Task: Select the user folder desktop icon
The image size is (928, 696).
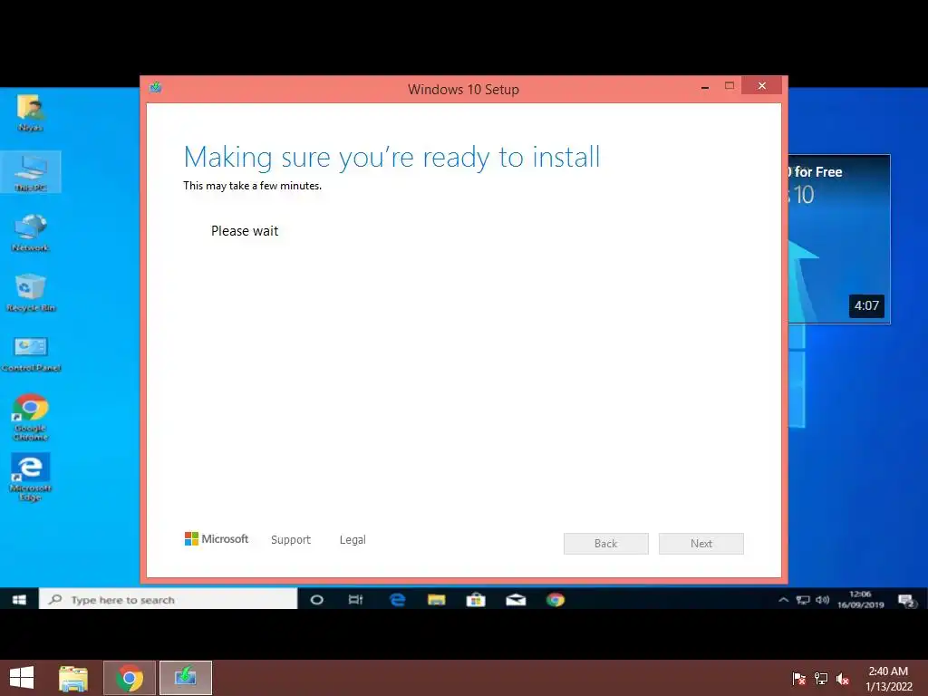Action: 30,112
